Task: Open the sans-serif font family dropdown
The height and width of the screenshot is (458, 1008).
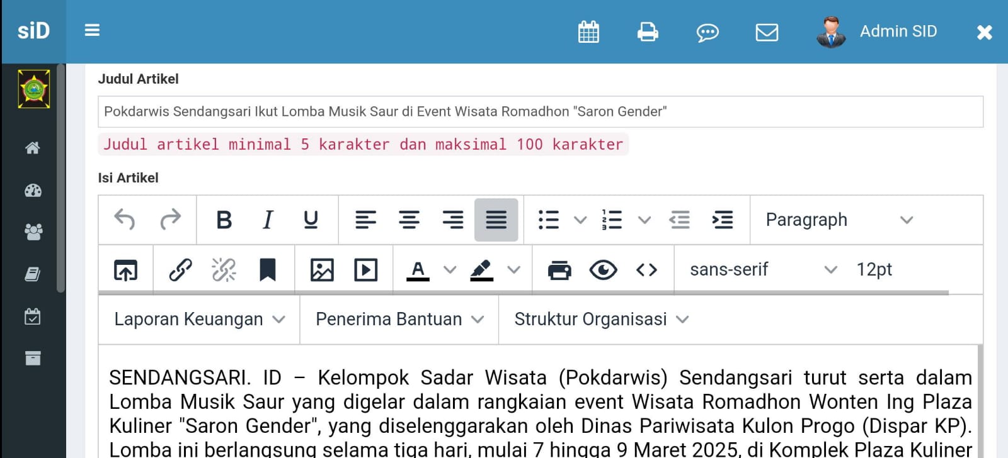Action: [764, 269]
